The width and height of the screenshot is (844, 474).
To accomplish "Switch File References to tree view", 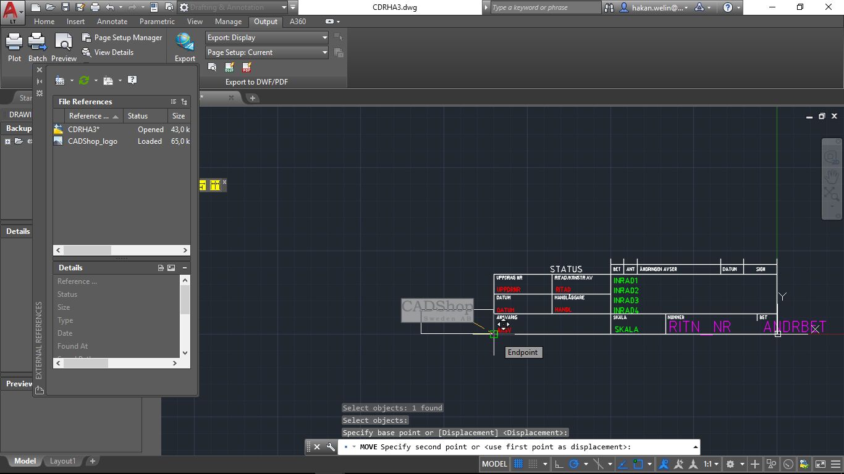I will pyautogui.click(x=184, y=102).
